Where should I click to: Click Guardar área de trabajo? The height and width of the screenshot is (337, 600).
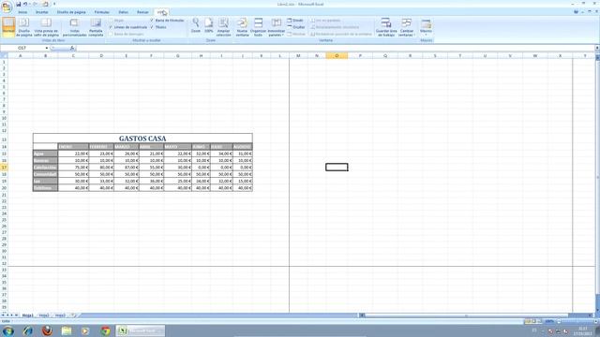click(x=385, y=27)
